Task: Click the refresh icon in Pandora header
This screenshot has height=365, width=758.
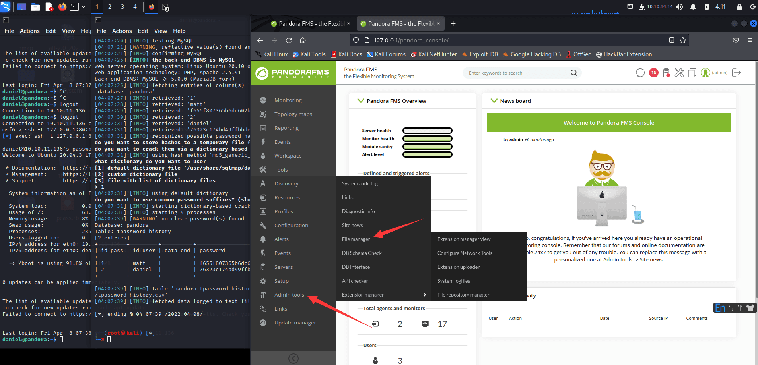Action: [640, 73]
